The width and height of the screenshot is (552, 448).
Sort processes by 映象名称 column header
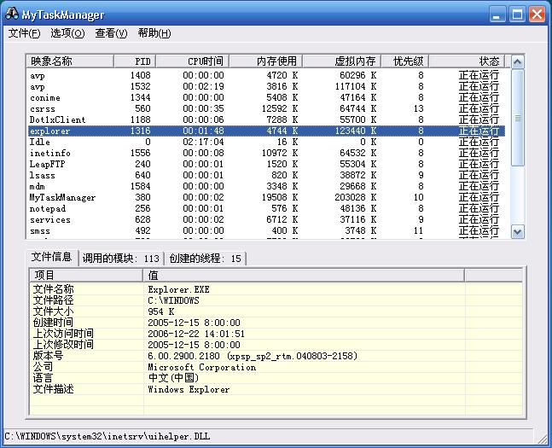tap(70, 61)
